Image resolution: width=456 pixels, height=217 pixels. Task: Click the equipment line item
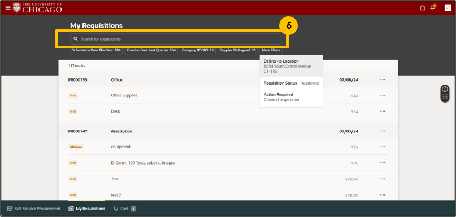click(x=121, y=147)
